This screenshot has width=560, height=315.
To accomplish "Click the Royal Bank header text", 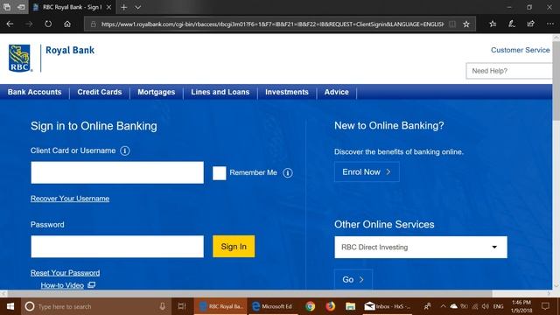I will tap(70, 51).
